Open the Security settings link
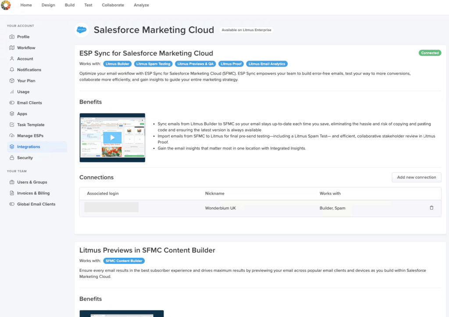Screen dimensions: 449x317 pyautogui.click(x=25, y=158)
